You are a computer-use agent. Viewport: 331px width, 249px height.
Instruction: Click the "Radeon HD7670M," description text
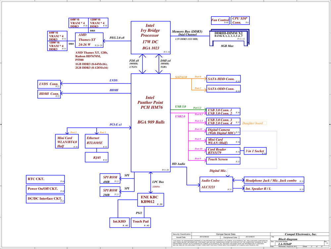click(x=88, y=56)
